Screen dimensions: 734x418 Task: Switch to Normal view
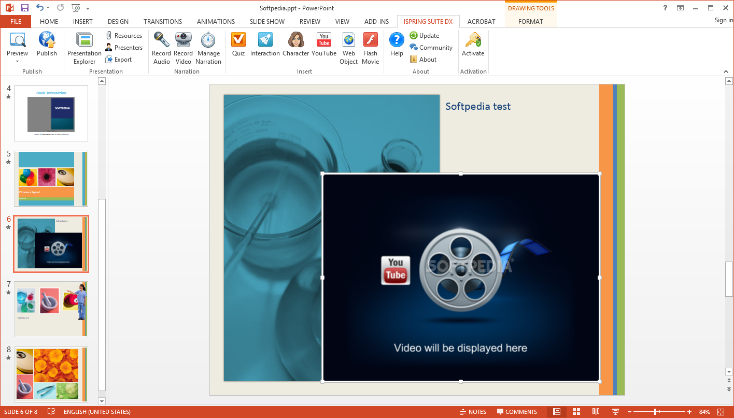click(557, 412)
